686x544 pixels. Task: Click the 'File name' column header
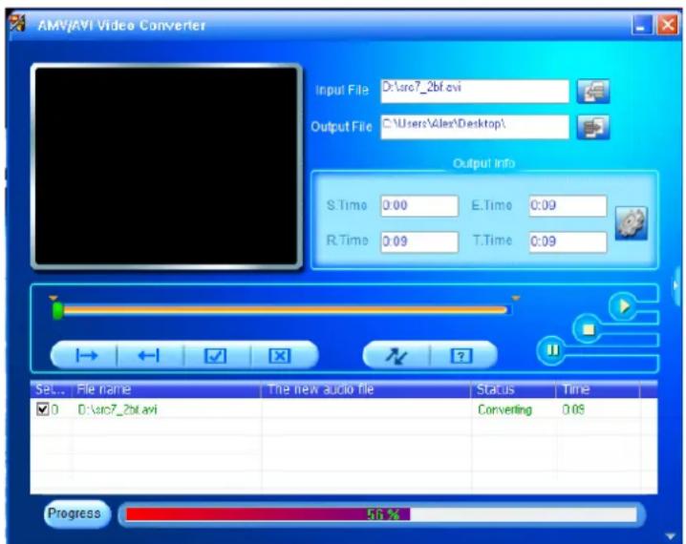tap(166, 389)
